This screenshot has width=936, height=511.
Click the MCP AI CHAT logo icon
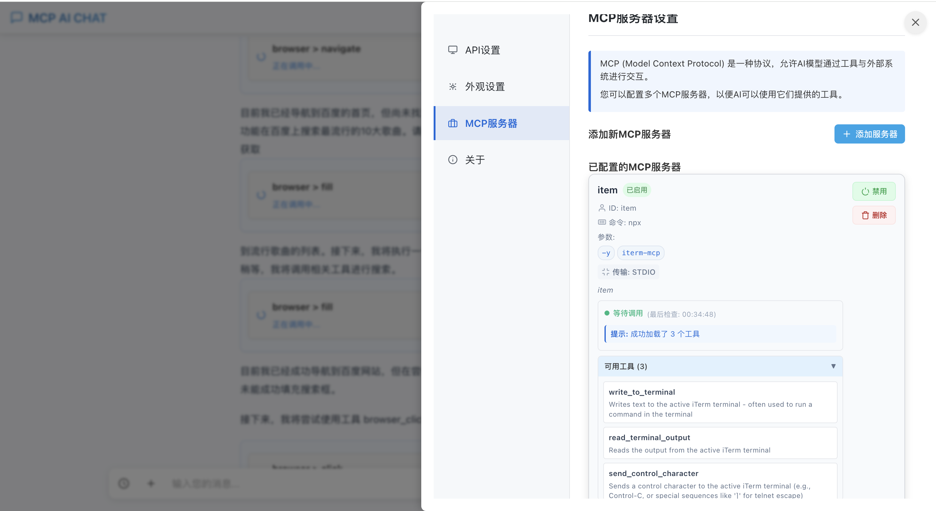click(x=16, y=17)
